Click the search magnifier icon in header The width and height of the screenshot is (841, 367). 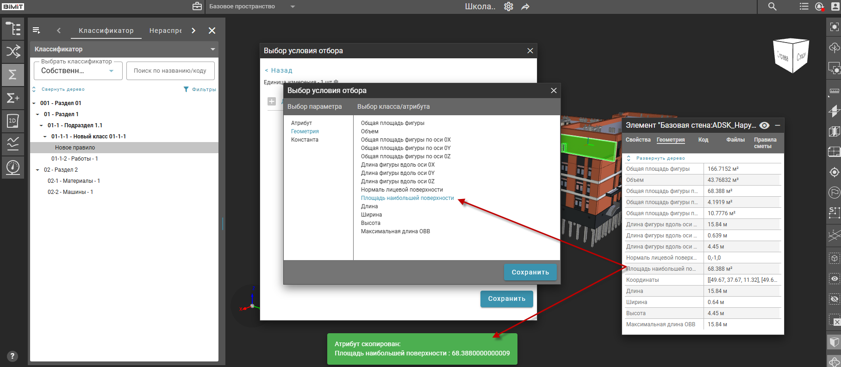(772, 6)
